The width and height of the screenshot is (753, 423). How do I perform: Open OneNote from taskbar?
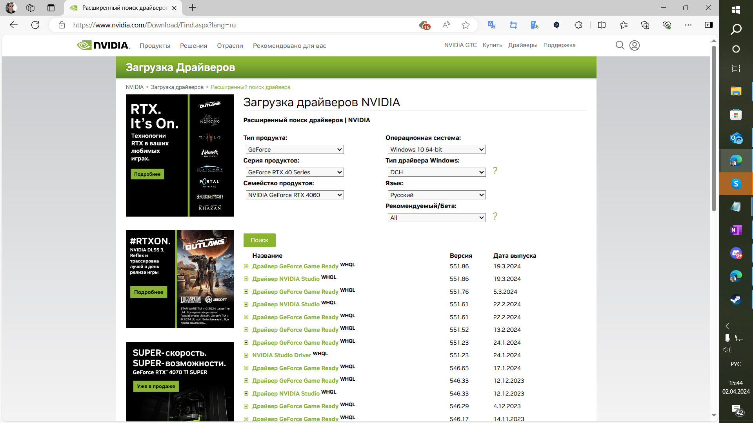736,230
